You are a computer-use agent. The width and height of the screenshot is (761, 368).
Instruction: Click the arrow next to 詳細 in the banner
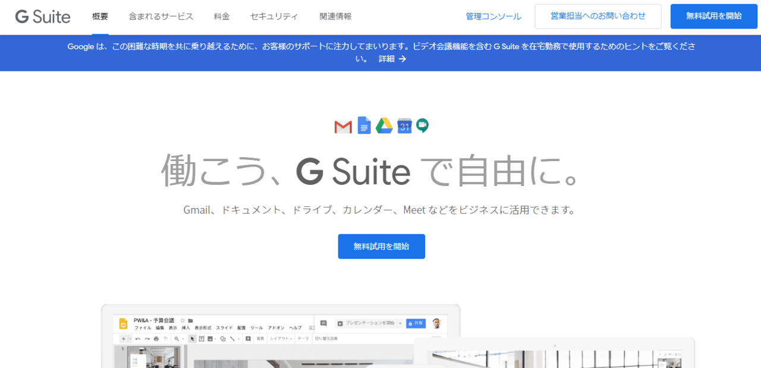coord(402,59)
